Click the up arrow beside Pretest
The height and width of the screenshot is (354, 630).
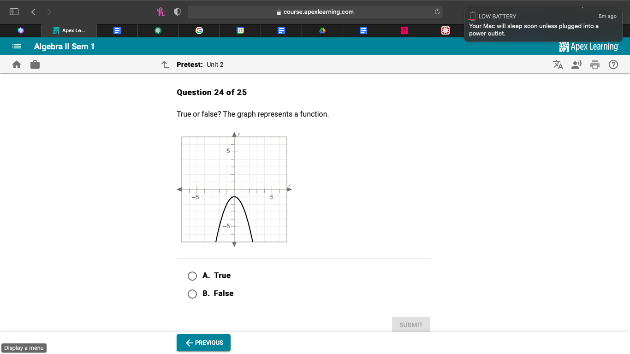166,65
